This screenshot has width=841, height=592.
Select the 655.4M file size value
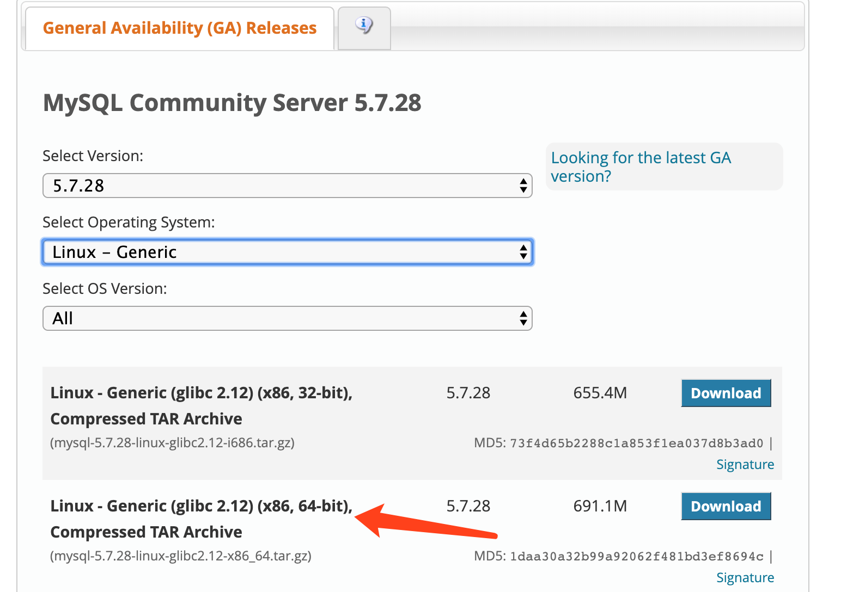[x=600, y=393]
